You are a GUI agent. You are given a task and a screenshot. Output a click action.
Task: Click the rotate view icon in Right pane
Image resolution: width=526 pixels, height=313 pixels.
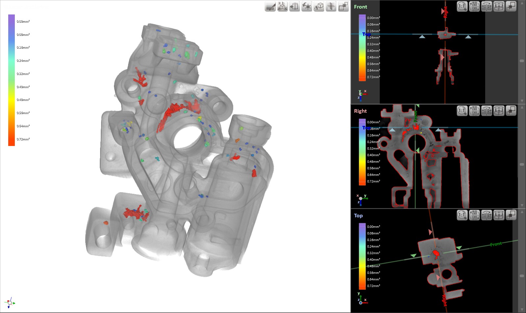click(x=474, y=111)
